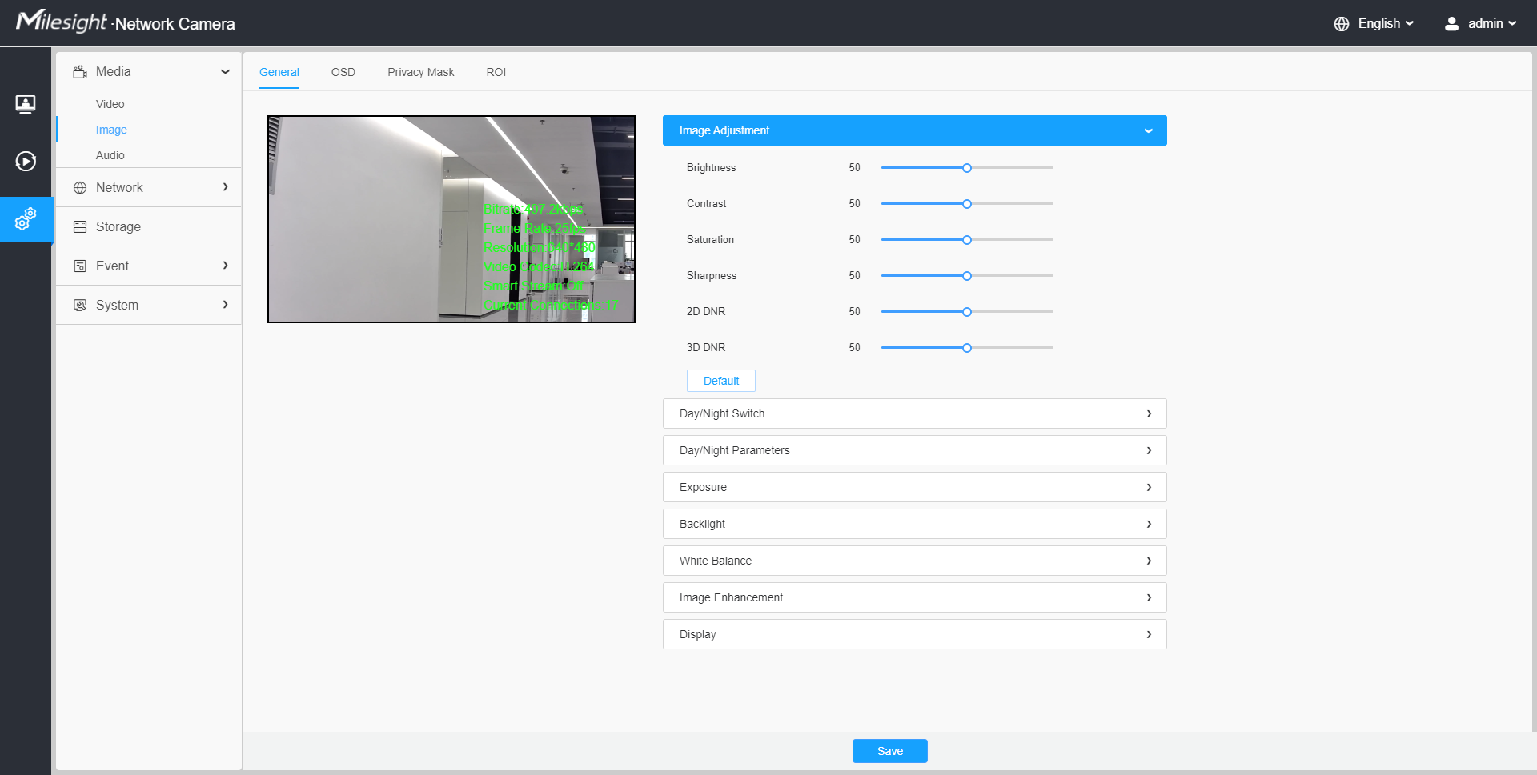Screen dimensions: 1537x775
Task: Expand the White Balance section
Action: tap(915, 561)
